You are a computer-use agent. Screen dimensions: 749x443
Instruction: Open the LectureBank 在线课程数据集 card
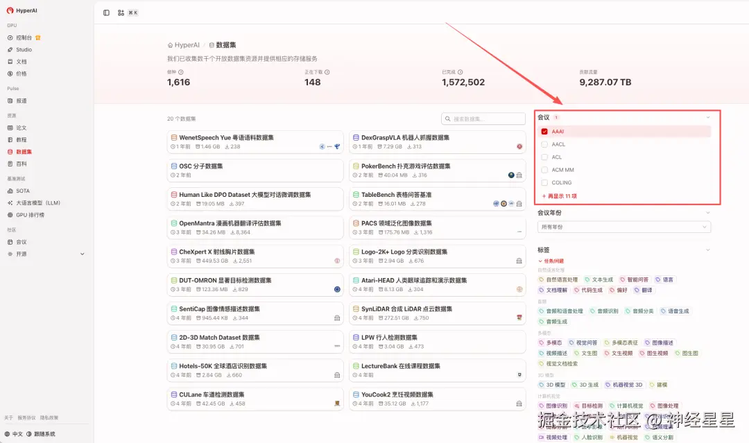click(x=437, y=370)
